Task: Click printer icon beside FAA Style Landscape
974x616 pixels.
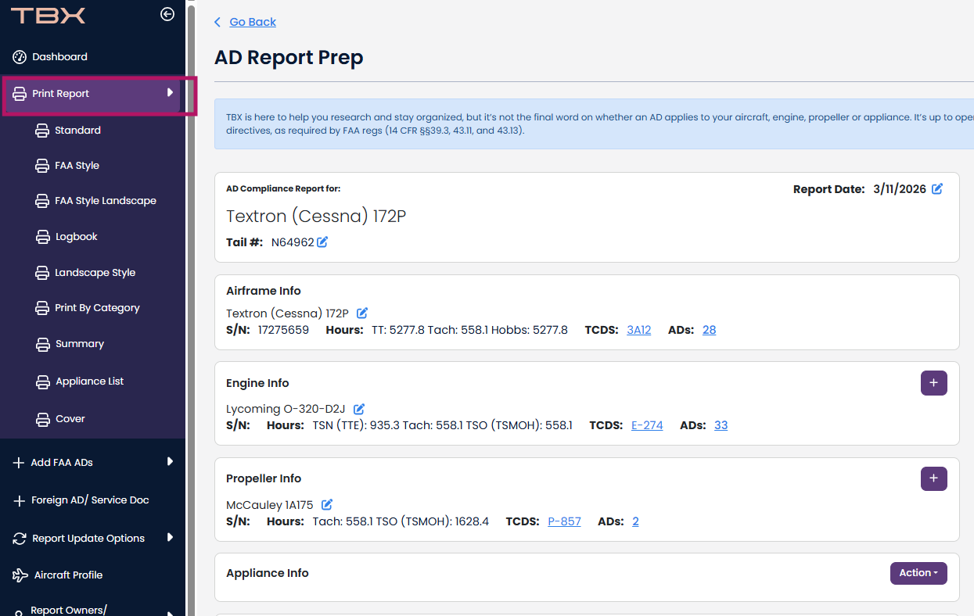Action: [42, 201]
